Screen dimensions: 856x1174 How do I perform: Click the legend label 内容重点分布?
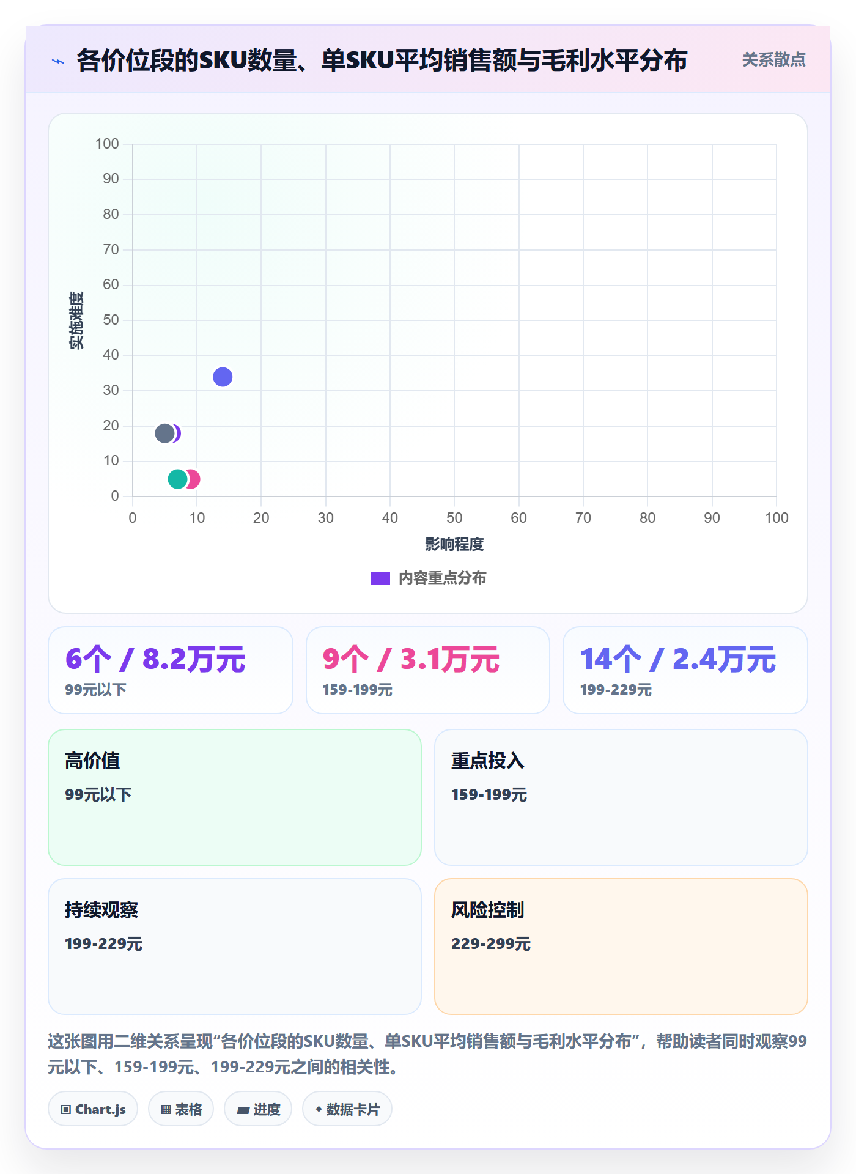click(x=442, y=578)
